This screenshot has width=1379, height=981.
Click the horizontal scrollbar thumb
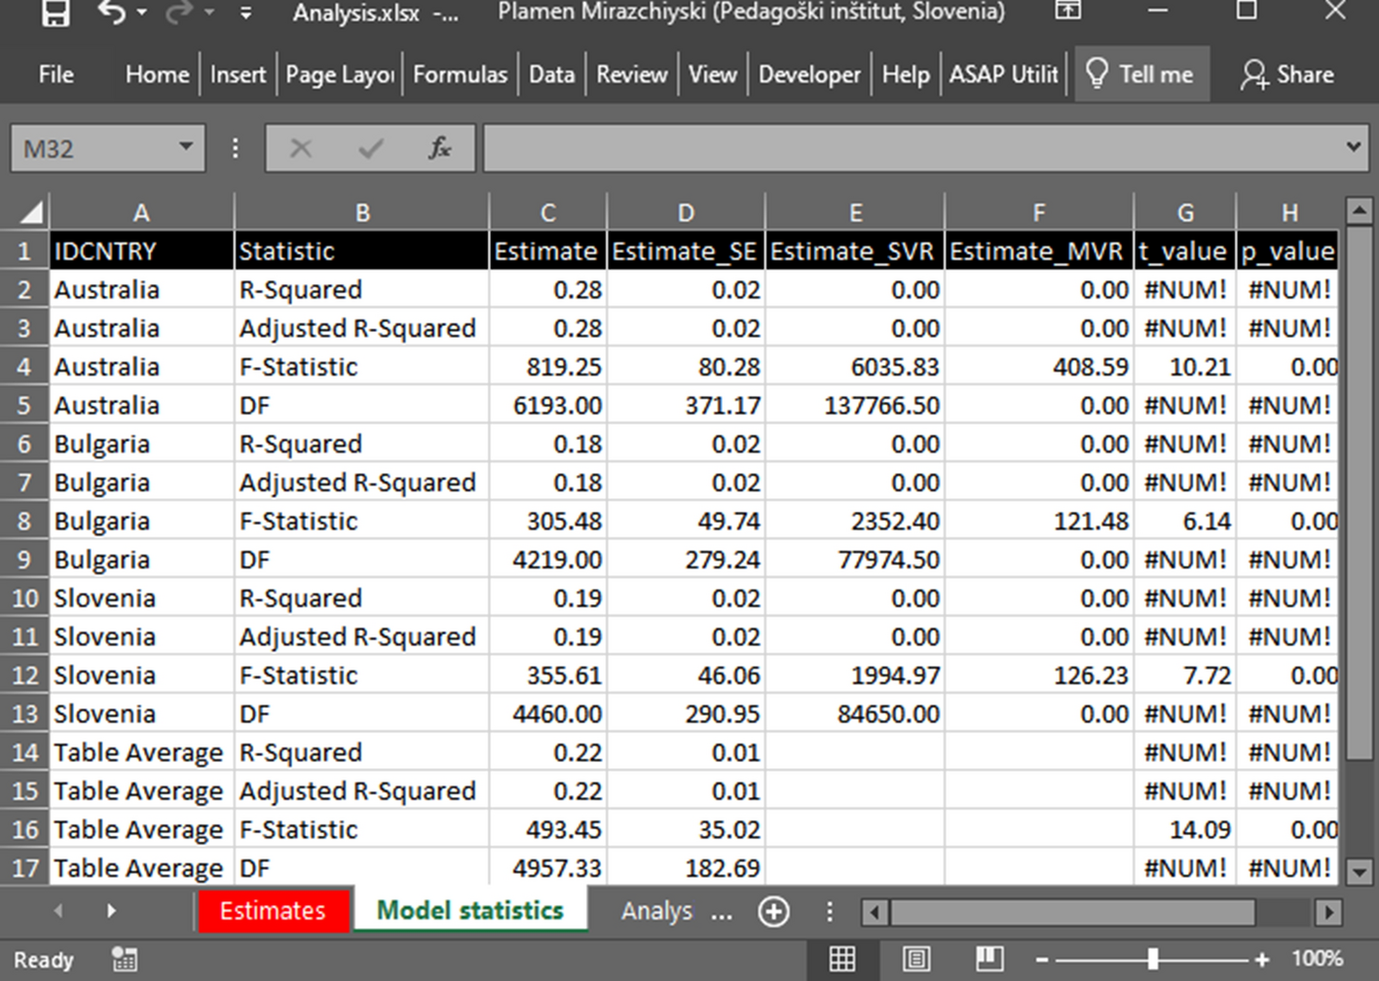pos(1071,912)
